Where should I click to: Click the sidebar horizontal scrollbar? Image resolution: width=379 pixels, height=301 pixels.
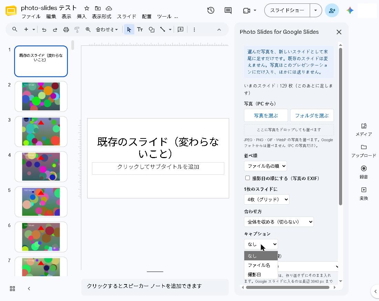(x=288, y=287)
